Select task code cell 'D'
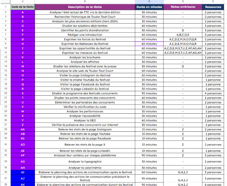Screen dimensions: 227x186 tap(22, 26)
